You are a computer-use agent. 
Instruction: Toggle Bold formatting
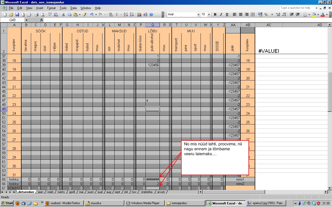point(215,14)
